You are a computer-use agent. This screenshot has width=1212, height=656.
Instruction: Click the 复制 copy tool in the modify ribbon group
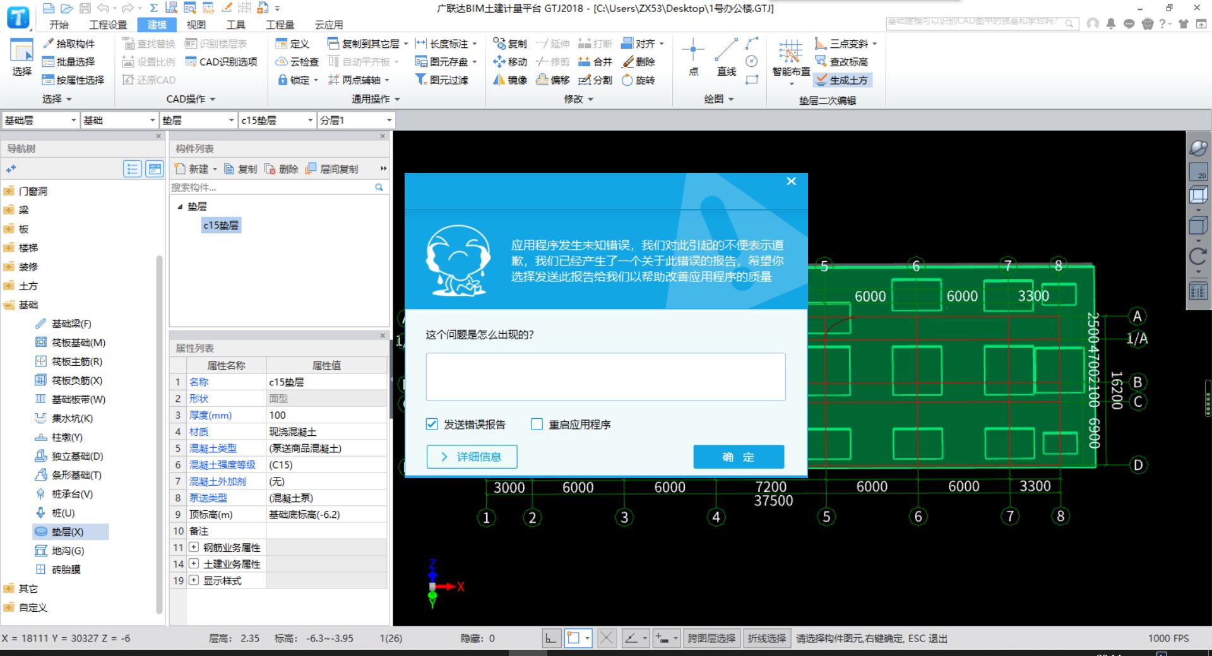pyautogui.click(x=510, y=44)
